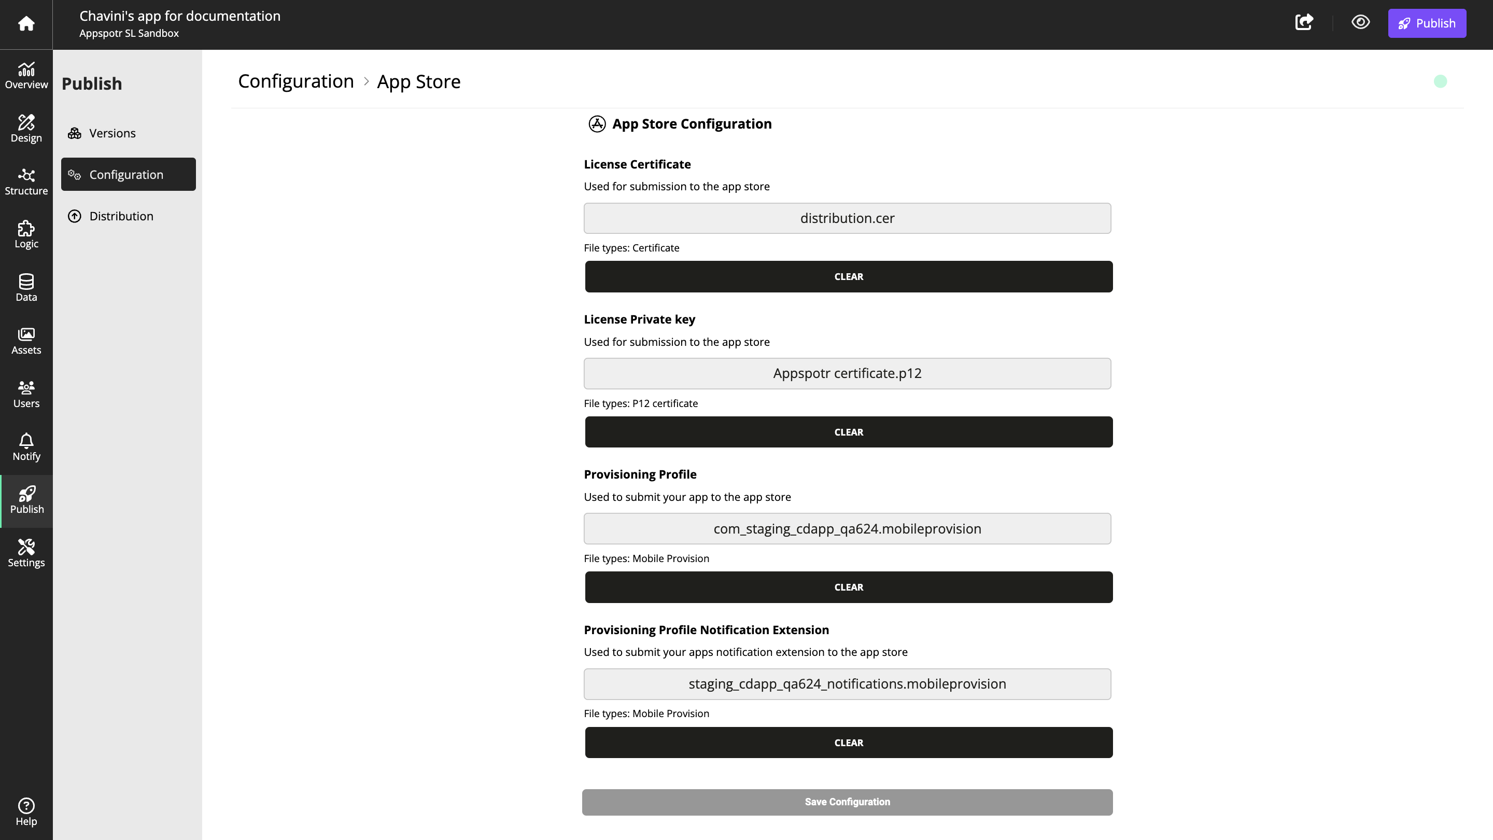This screenshot has width=1493, height=840.
Task: Click App Store breadcrumb link
Action: [417, 81]
